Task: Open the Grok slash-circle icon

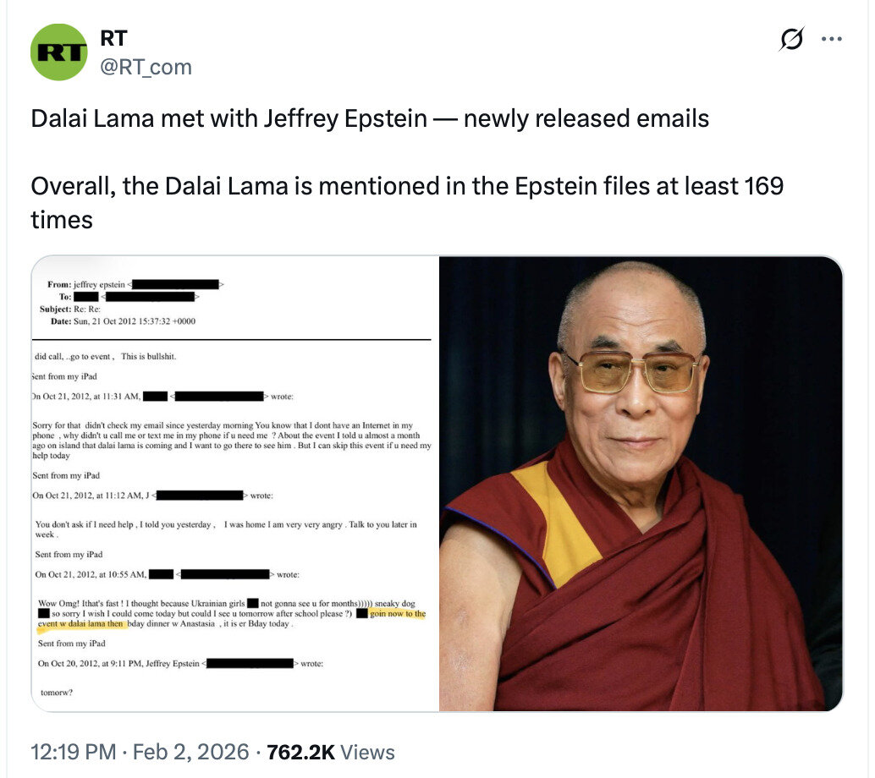Action: tap(792, 39)
